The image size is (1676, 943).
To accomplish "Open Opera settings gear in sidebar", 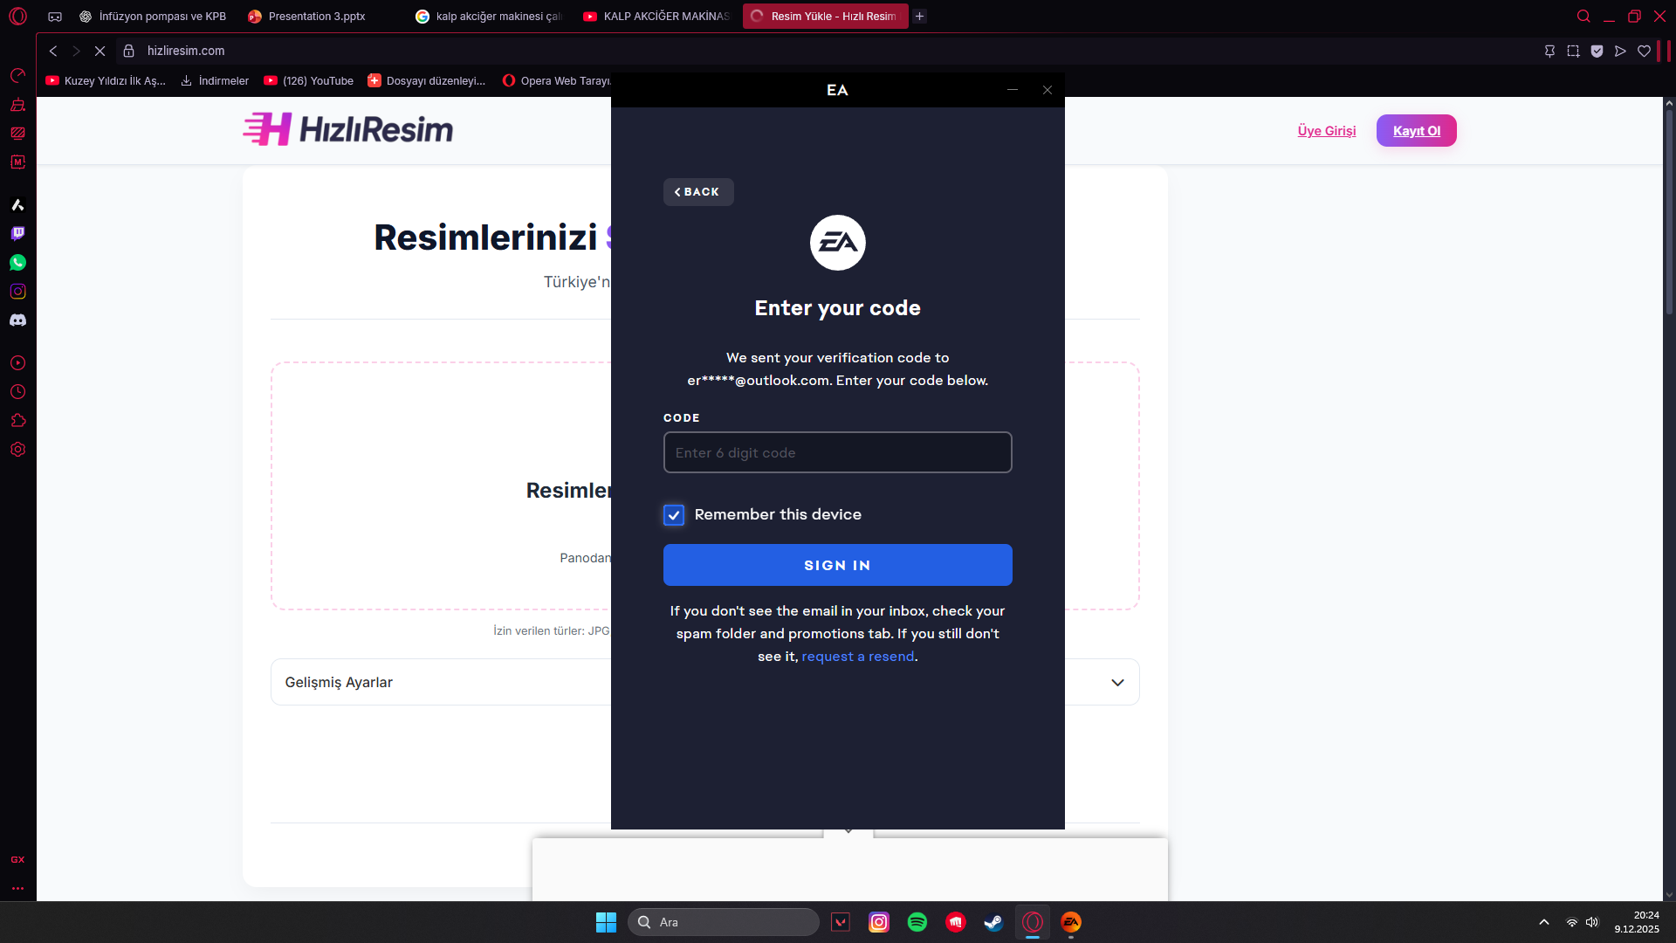I will [x=17, y=449].
